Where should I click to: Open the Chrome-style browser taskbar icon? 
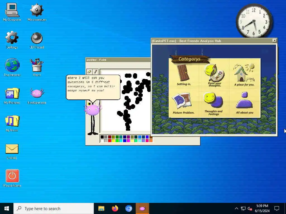(128, 208)
